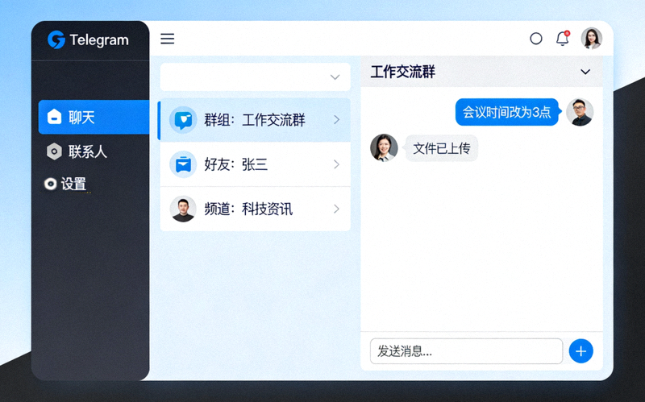Click the hexagon icon beside 联系人
Image resolution: width=645 pixels, height=402 pixels.
coord(54,151)
